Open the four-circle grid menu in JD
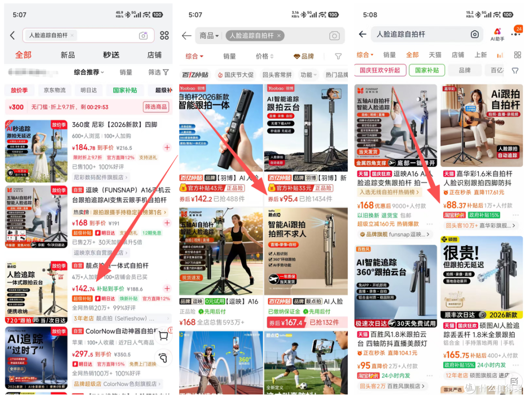This screenshot has height=399, width=527. click(164, 35)
